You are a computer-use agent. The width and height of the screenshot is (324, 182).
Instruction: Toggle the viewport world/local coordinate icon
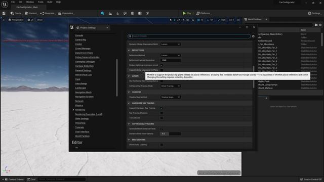pos(188,20)
